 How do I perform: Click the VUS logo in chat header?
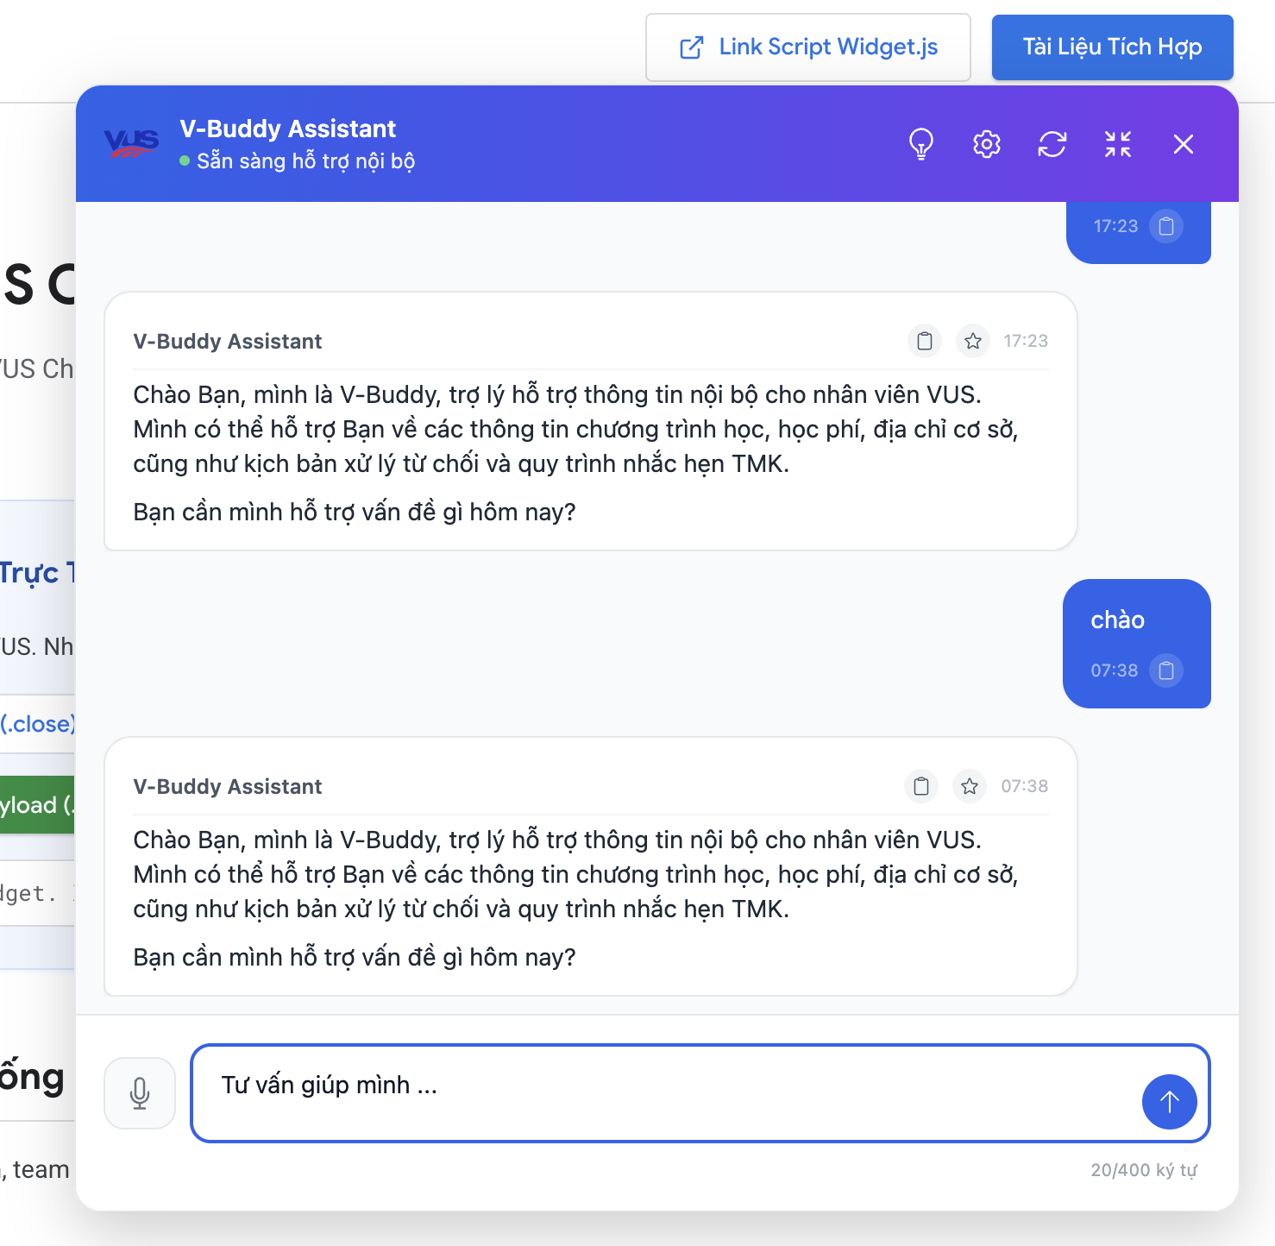pyautogui.click(x=131, y=143)
